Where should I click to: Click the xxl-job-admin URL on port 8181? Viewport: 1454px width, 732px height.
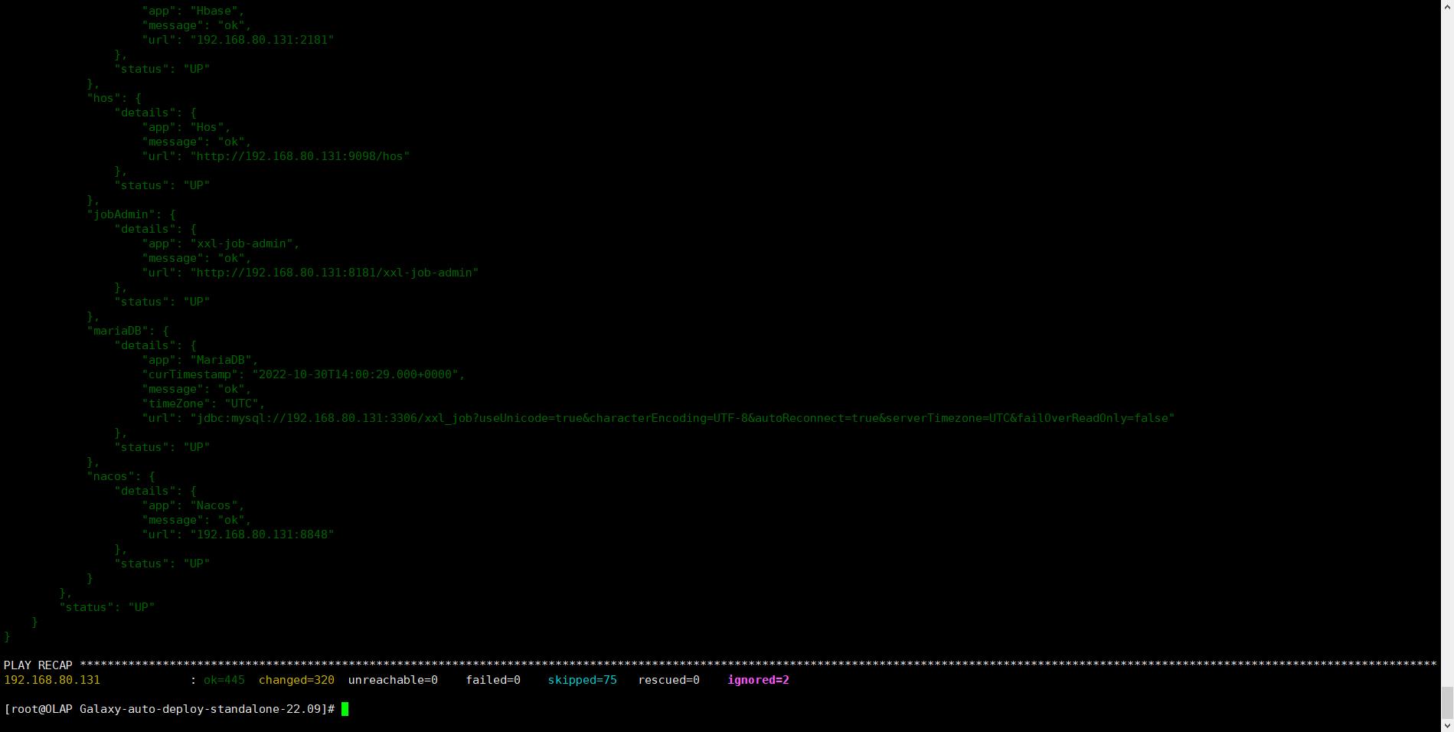click(x=334, y=273)
